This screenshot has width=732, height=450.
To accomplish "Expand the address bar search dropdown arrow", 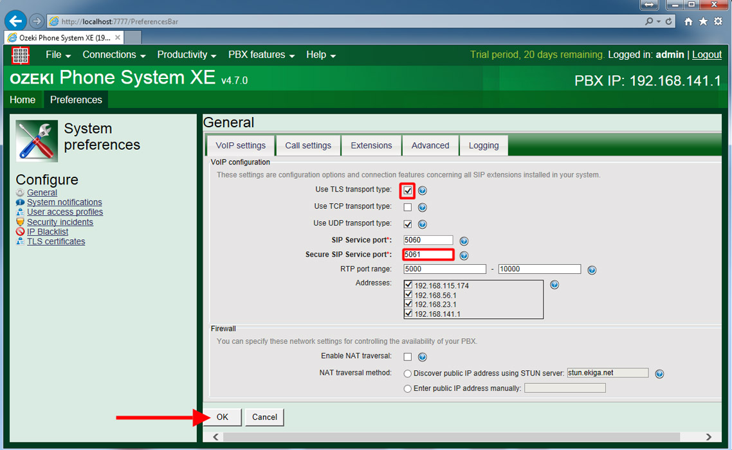I will point(658,21).
